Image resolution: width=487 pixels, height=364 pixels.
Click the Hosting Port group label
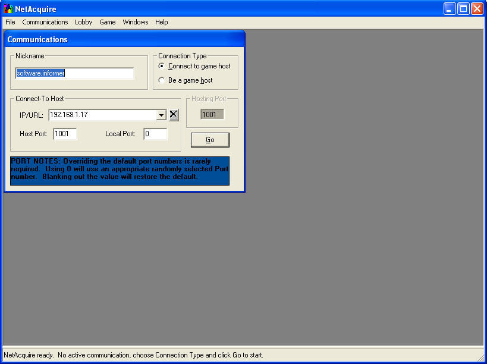209,99
